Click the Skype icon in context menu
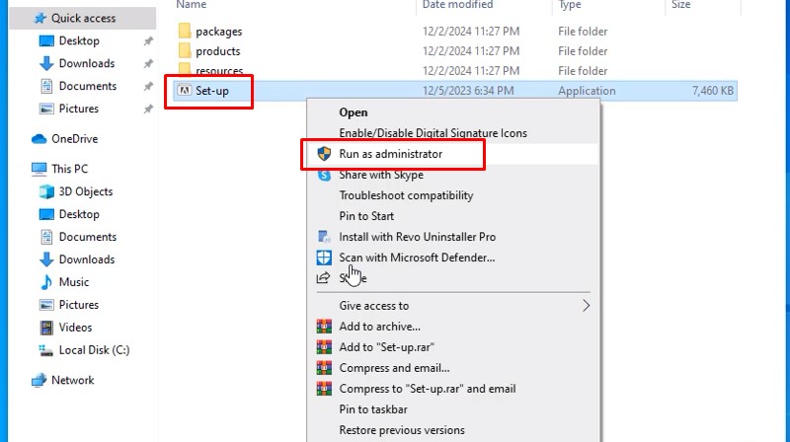Viewport: 790px width, 442px height. pos(323,175)
